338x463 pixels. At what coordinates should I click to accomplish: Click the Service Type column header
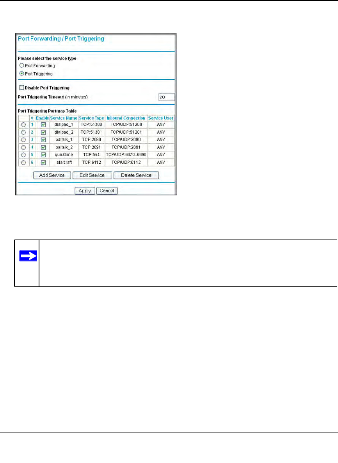[91, 118]
